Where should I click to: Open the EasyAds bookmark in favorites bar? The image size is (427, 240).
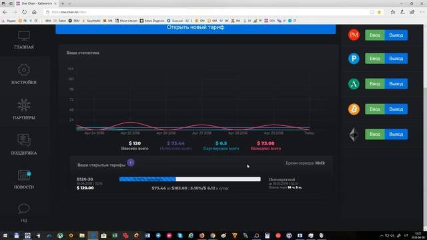pos(91,21)
